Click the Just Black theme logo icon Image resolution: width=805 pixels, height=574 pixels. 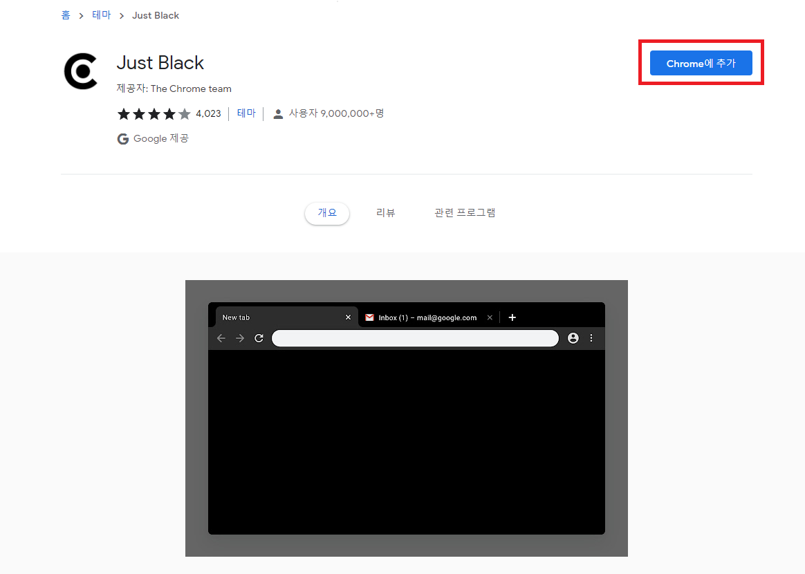(81, 71)
